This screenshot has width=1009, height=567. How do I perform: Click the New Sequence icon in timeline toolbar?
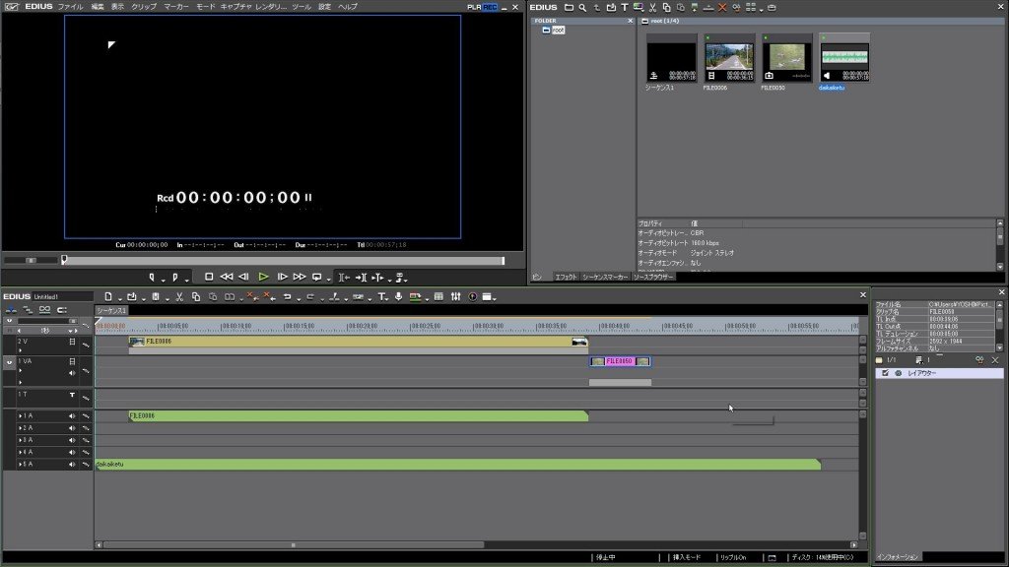point(108,296)
